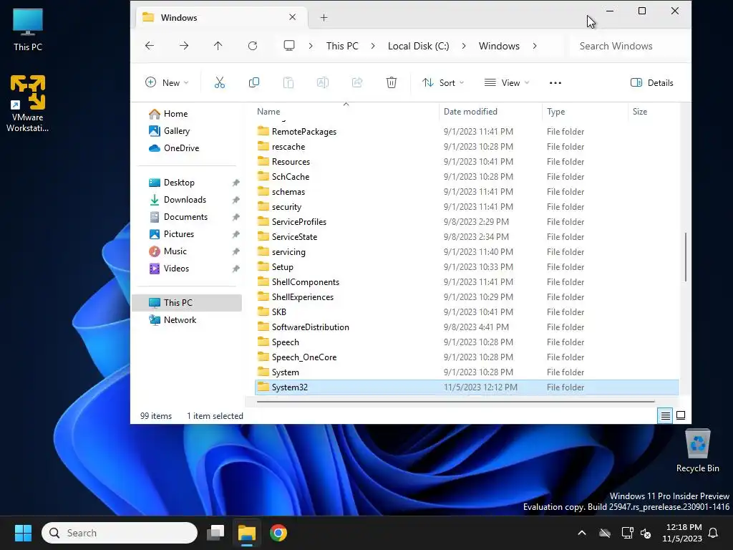Screen dimensions: 733x550
Task: Click the taskbar Search box
Action: pyautogui.click(x=120, y=533)
